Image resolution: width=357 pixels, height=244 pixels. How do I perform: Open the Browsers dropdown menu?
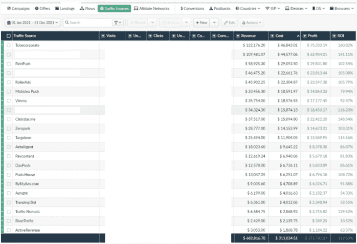(x=342, y=8)
